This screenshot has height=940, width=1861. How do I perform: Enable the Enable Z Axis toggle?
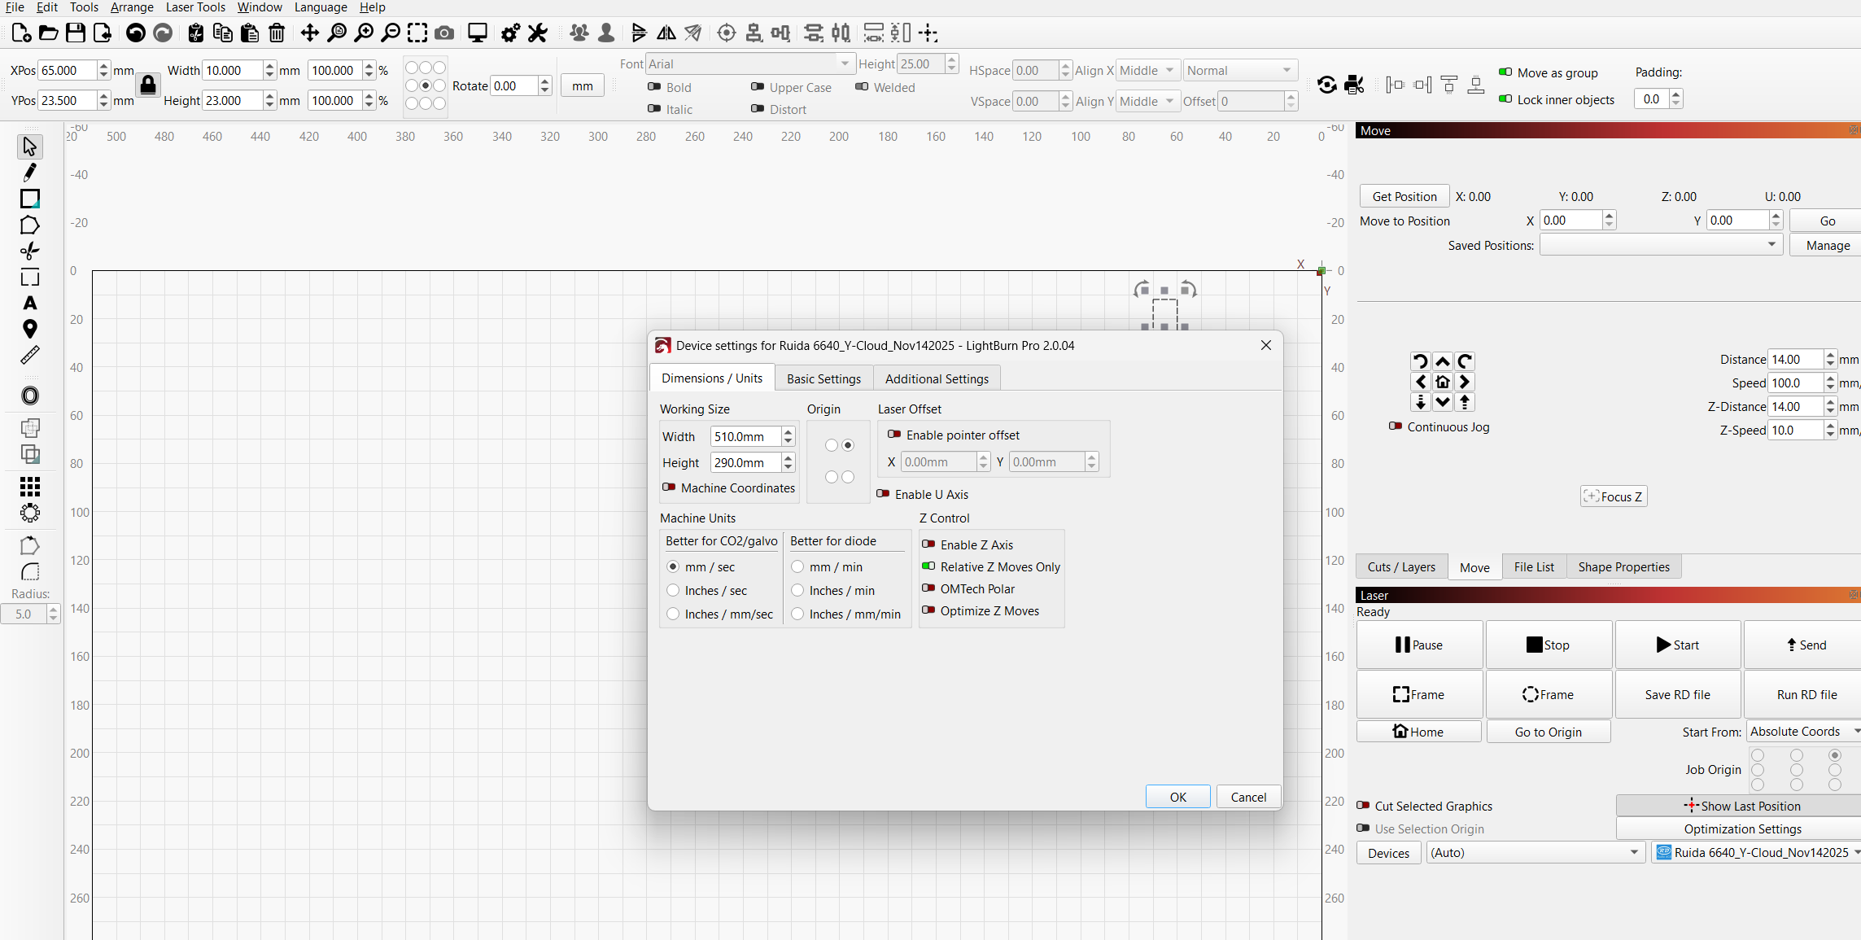(928, 544)
